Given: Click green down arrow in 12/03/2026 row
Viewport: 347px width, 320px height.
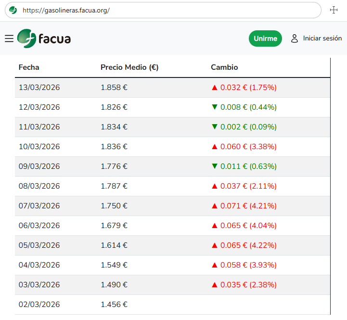Looking at the screenshot, I should pos(215,107).
